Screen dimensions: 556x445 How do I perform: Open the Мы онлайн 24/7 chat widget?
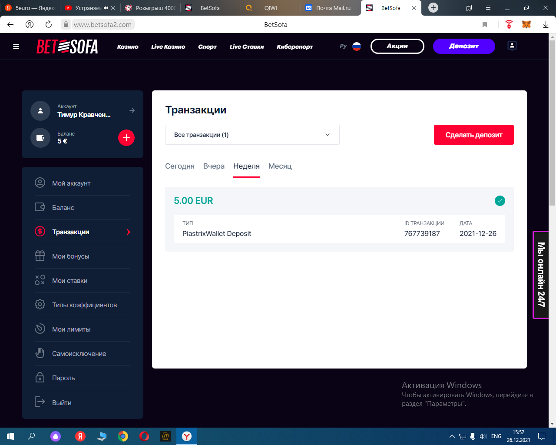(x=541, y=275)
